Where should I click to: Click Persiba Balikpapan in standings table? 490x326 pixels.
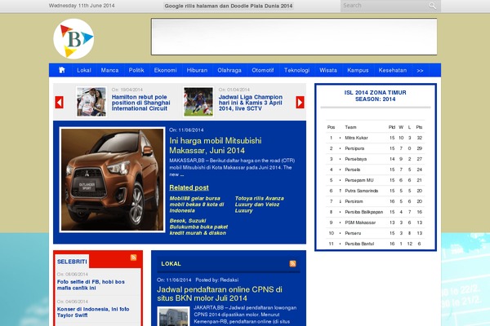tap(363, 212)
